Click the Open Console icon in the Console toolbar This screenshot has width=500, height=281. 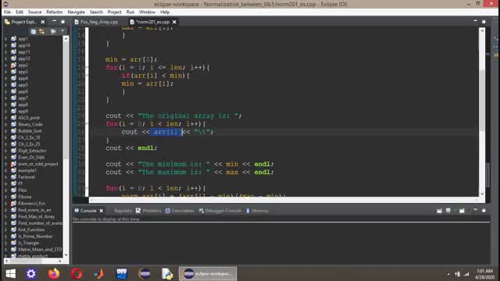(x=462, y=211)
